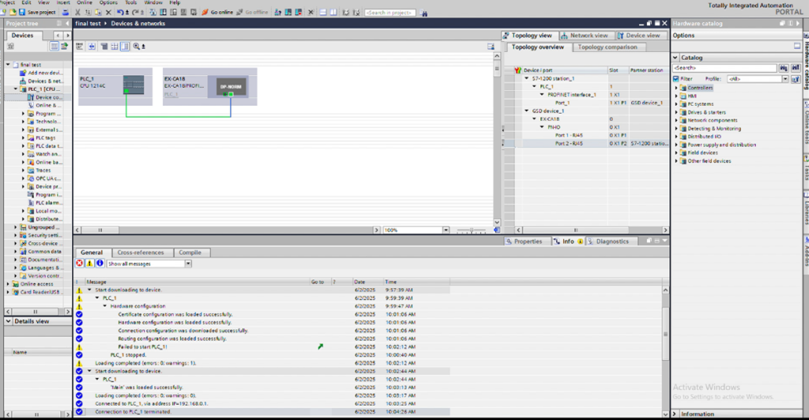This screenshot has height=420, width=809.
Task: Click the Devices & networks icon in project tree
Action: pyautogui.click(x=23, y=81)
